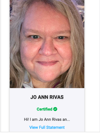Click the word 'Statement' in the blue link
Viewport: 100px width, 133px height.
(55, 127)
